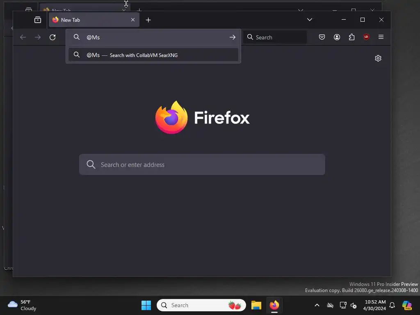Open the clock showing 10:52 AM
Image resolution: width=420 pixels, height=315 pixels.
click(374, 305)
